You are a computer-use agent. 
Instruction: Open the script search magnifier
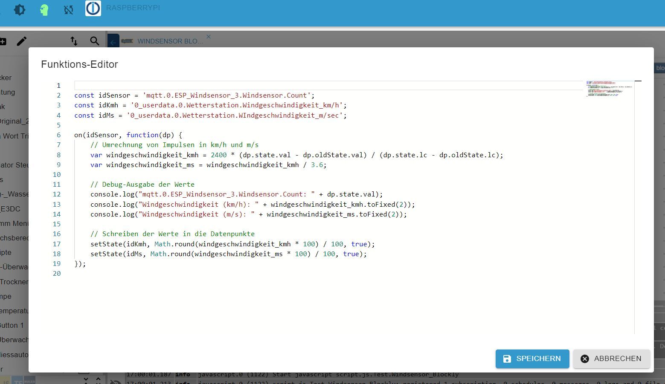(x=95, y=41)
